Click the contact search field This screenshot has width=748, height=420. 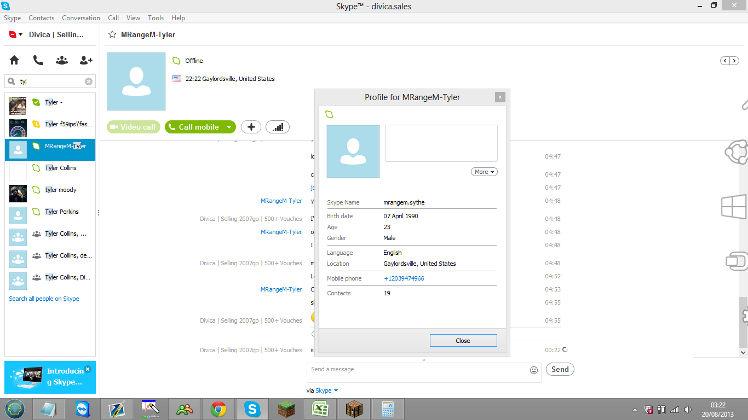(x=50, y=81)
